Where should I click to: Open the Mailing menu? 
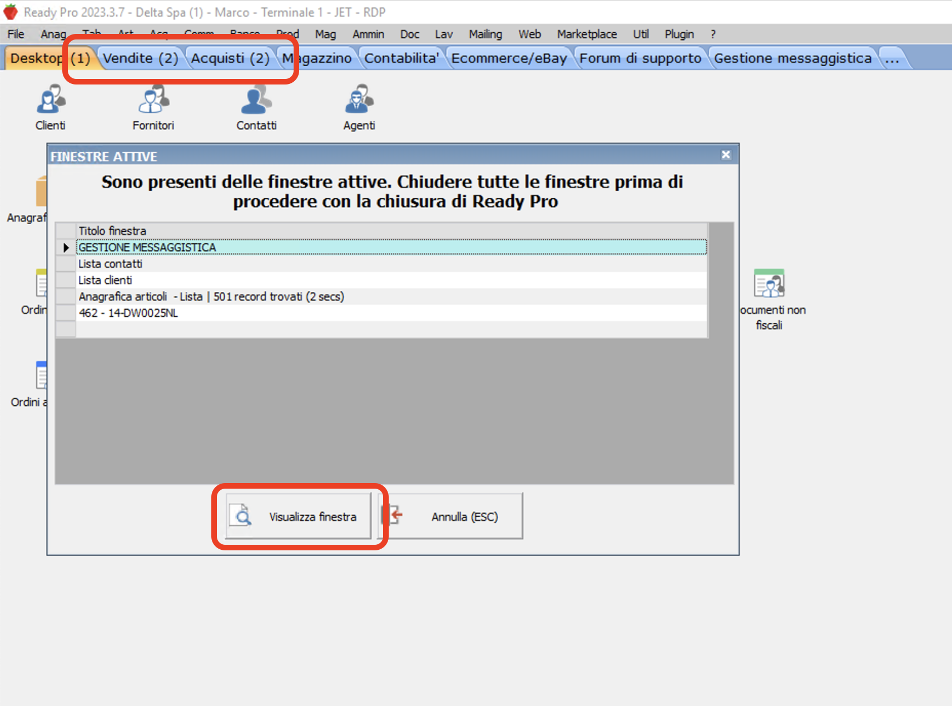coord(485,34)
